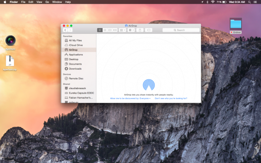The height and width of the screenshot is (163, 261).
Task: Click the AirDrop sidebar icon
Action: pos(66,50)
